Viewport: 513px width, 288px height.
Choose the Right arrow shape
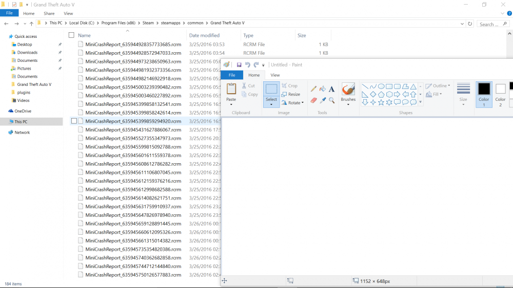click(x=397, y=94)
